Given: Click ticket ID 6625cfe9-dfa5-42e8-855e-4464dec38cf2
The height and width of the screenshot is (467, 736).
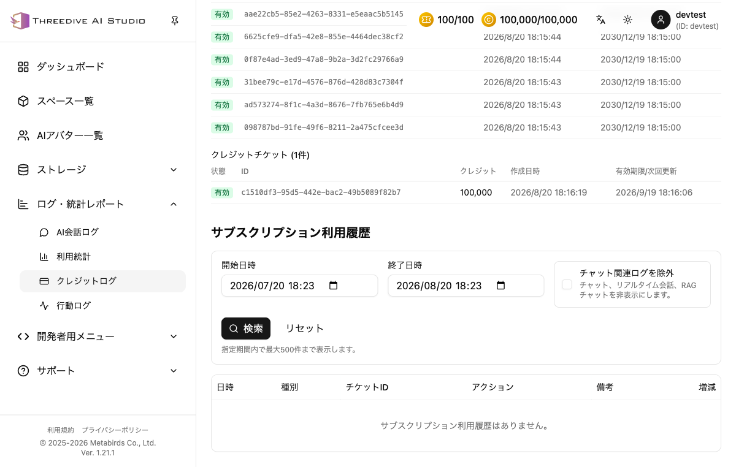Looking at the screenshot, I should pyautogui.click(x=324, y=37).
